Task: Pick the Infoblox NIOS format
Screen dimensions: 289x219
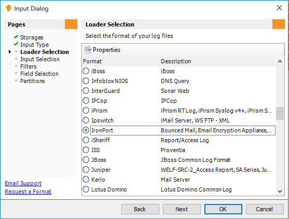Action: [86, 81]
